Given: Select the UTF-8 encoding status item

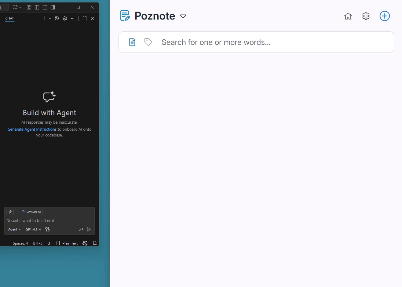Looking at the screenshot, I should coord(38,243).
